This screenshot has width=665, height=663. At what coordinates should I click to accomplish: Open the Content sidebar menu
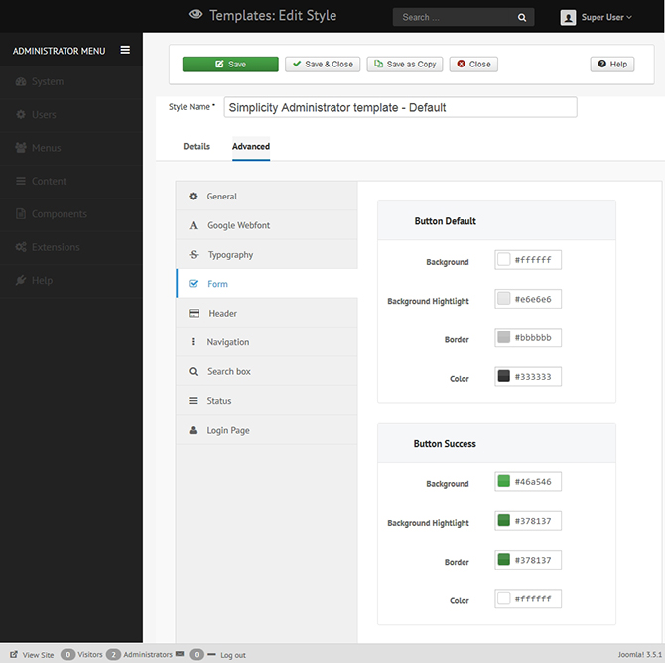71,181
